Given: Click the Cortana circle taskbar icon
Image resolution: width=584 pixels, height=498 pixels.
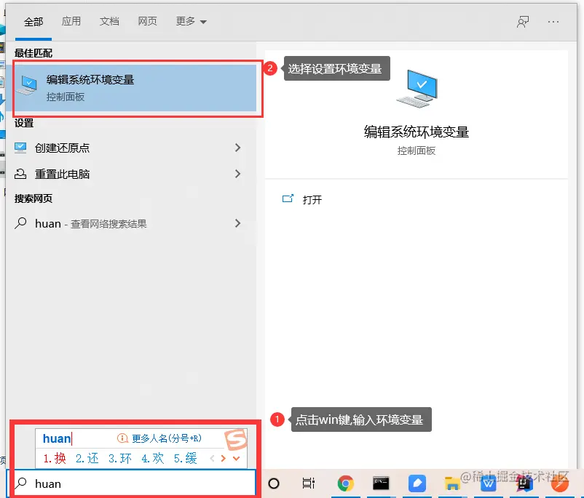Looking at the screenshot, I should pyautogui.click(x=274, y=483).
